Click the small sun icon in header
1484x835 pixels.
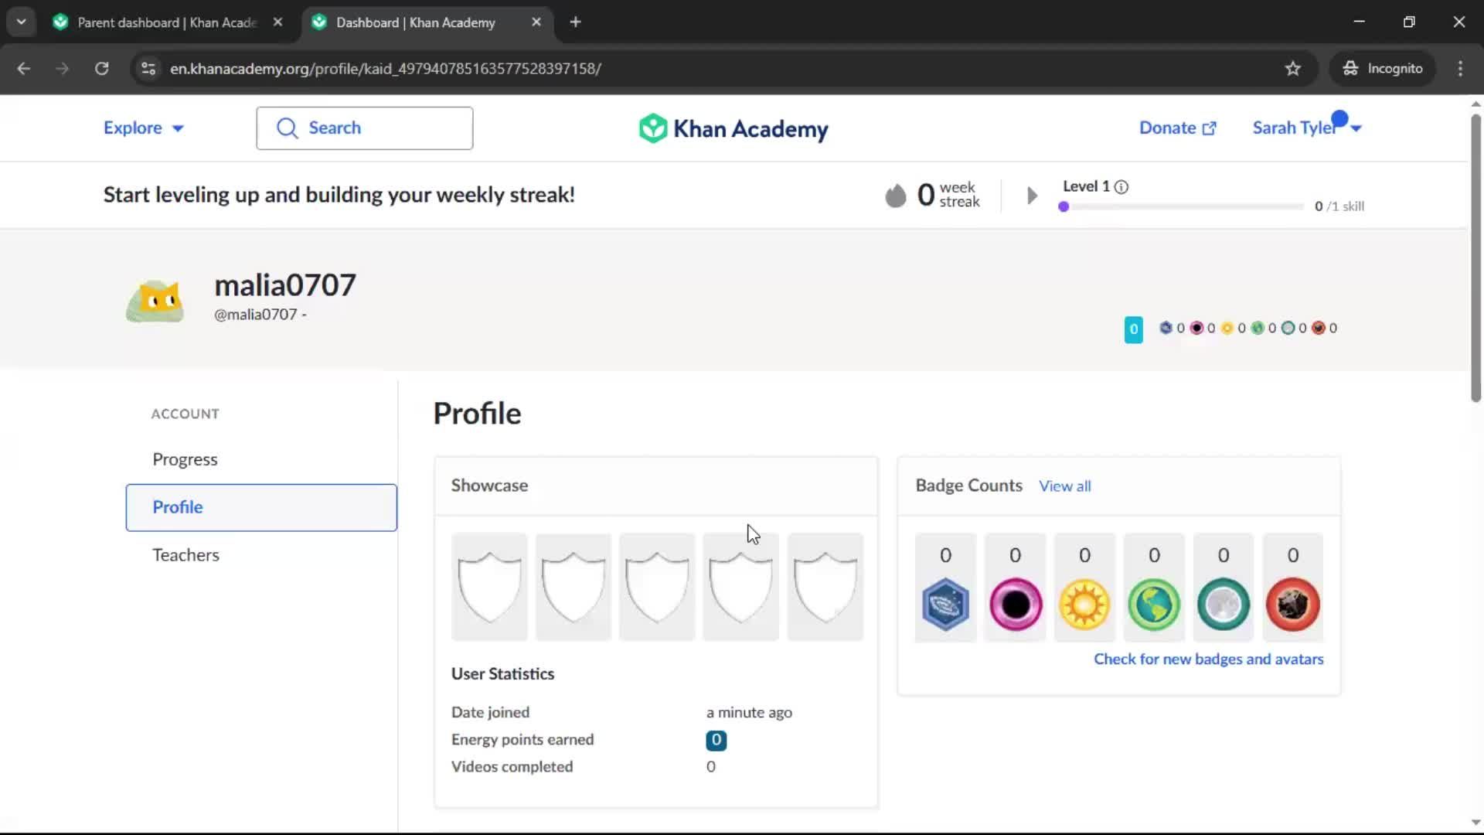tap(1227, 328)
